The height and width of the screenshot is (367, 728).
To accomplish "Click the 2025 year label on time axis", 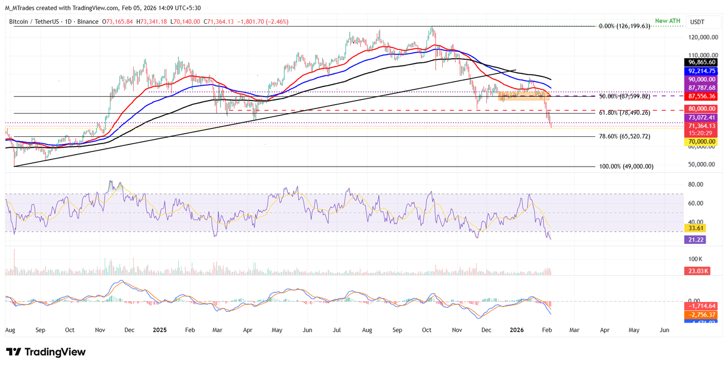I will (x=160, y=329).
